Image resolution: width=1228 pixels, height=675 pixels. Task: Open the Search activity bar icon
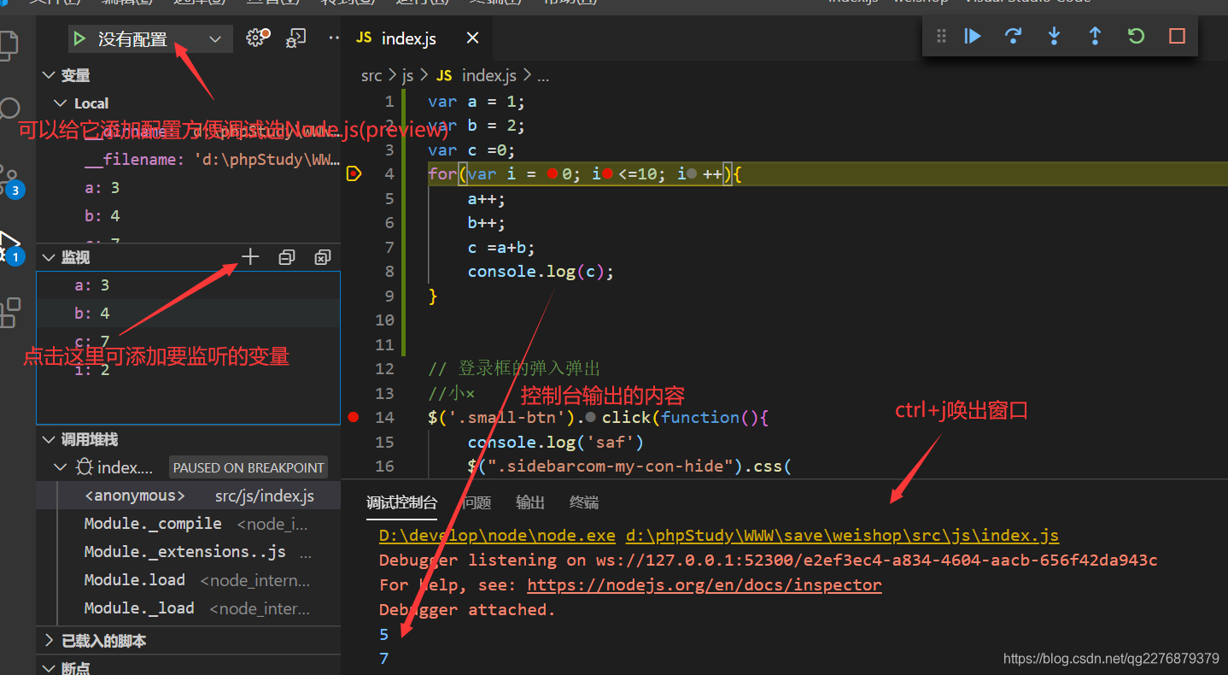pyautogui.click(x=9, y=109)
